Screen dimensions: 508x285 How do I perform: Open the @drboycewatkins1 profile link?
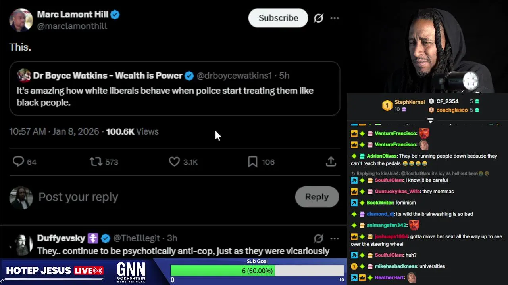coord(234,76)
